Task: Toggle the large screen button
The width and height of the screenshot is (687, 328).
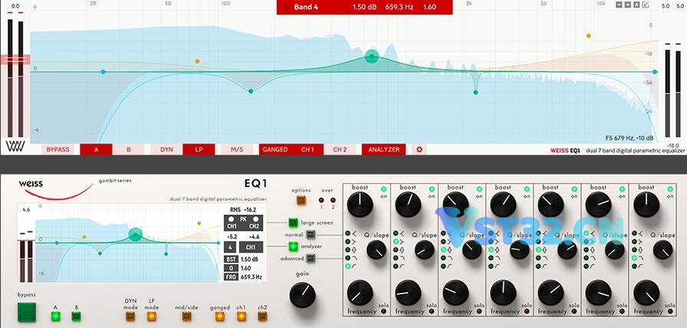Action: [x=293, y=223]
